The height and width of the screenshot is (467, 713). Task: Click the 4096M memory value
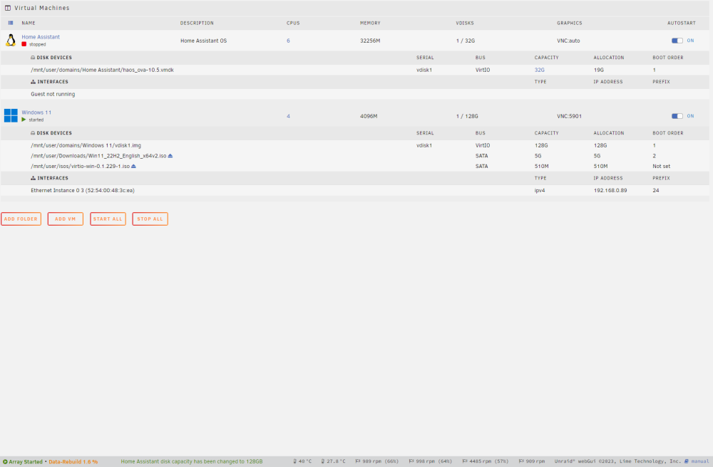tap(369, 116)
